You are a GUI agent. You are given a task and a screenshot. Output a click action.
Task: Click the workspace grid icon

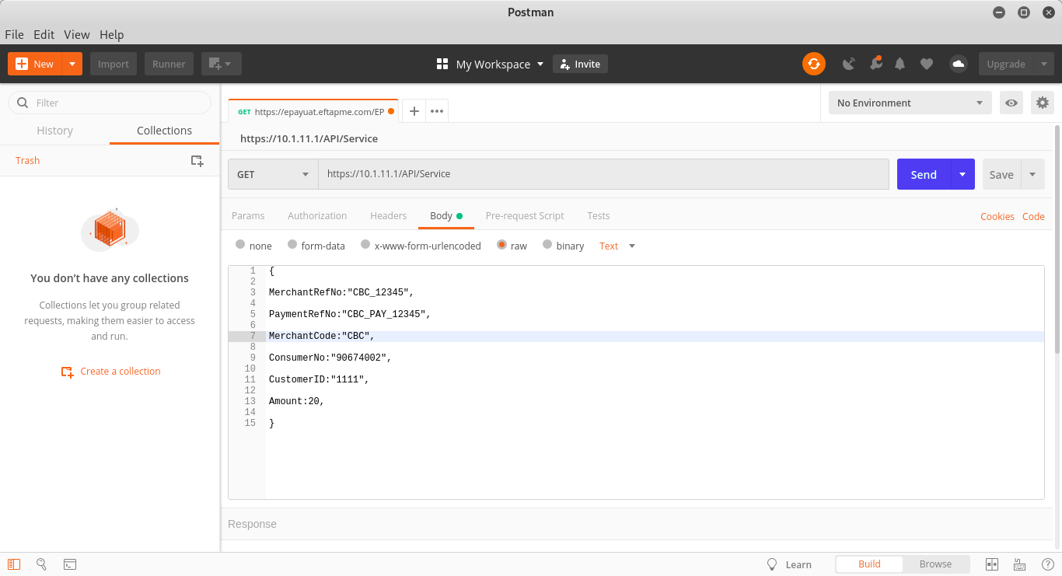pyautogui.click(x=442, y=64)
